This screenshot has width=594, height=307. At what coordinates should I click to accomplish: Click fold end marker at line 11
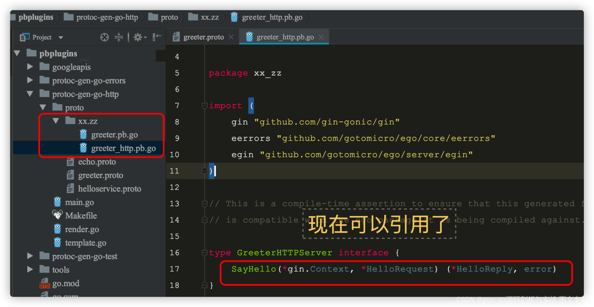tap(205, 171)
